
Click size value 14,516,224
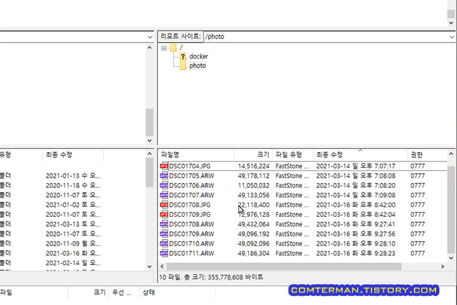(253, 166)
